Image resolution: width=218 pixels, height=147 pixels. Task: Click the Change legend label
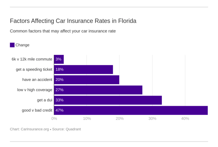point(22,45)
